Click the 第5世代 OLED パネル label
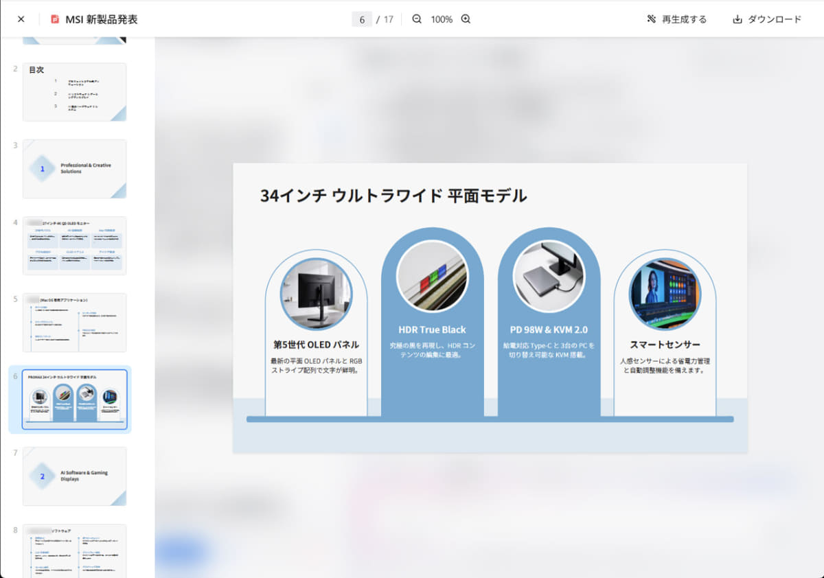The image size is (824, 578). click(316, 345)
